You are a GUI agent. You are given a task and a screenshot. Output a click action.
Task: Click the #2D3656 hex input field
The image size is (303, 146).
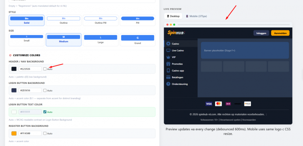coord(30,90)
